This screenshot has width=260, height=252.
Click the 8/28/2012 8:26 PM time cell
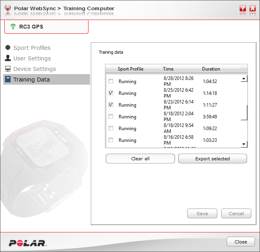click(x=179, y=81)
